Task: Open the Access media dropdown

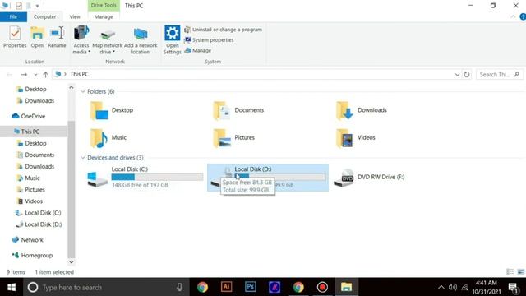Action: (81, 39)
